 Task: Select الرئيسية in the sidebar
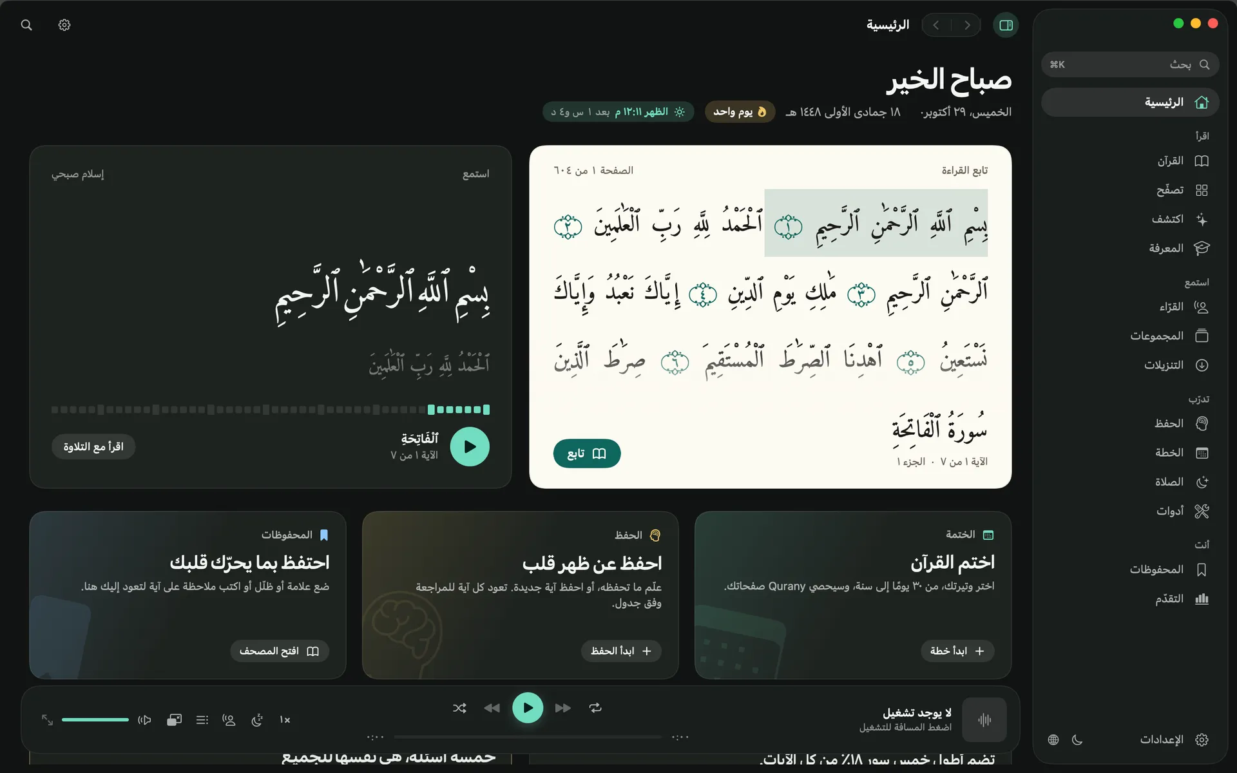pyautogui.click(x=1129, y=102)
